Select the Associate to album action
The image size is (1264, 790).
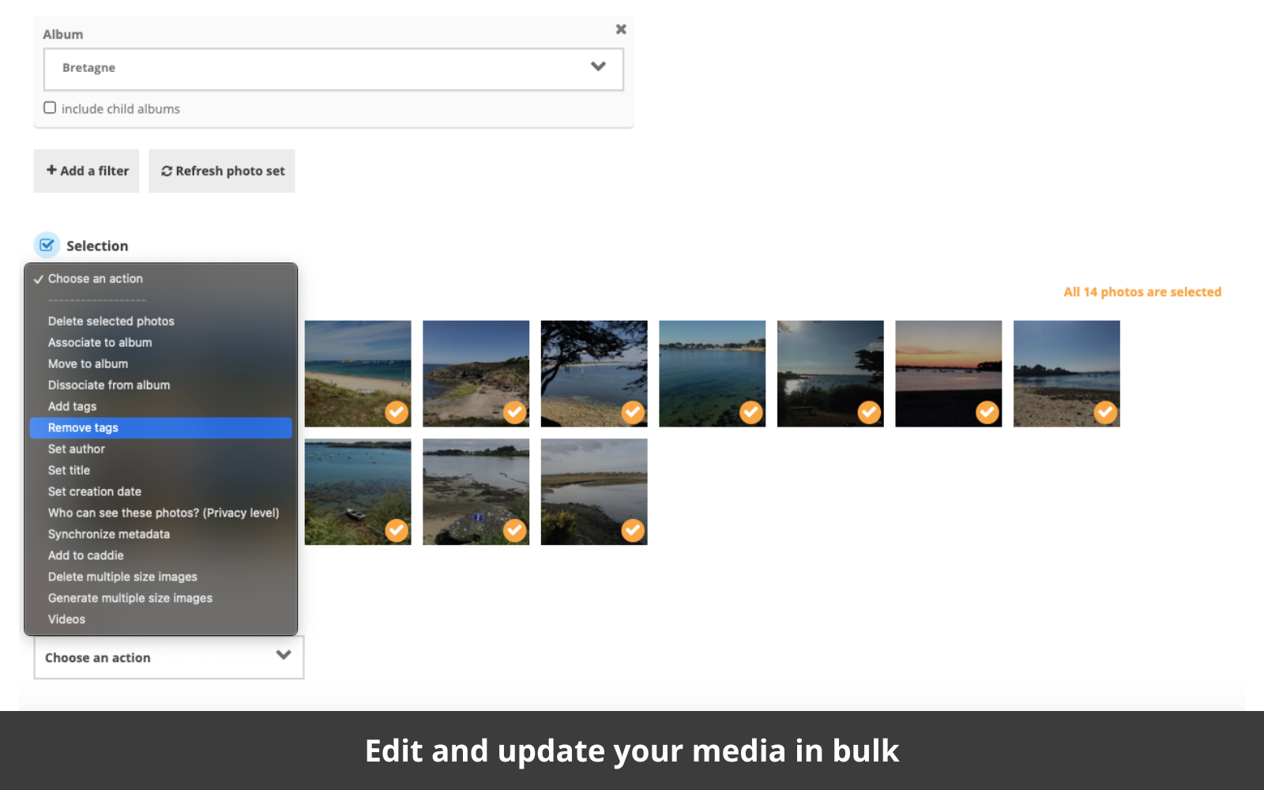161,343
